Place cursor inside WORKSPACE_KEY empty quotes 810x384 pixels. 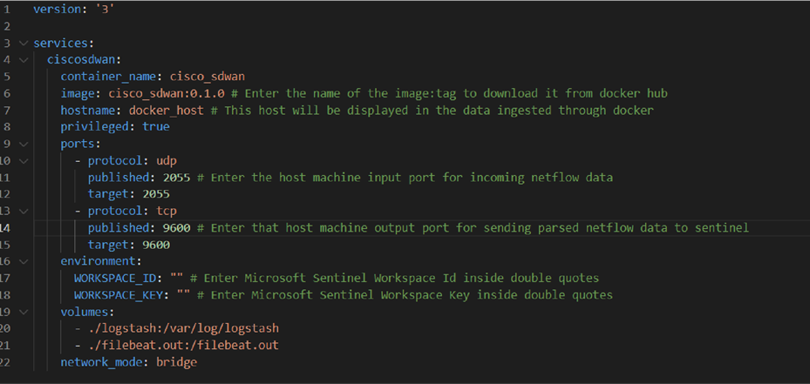pyautogui.click(x=184, y=295)
